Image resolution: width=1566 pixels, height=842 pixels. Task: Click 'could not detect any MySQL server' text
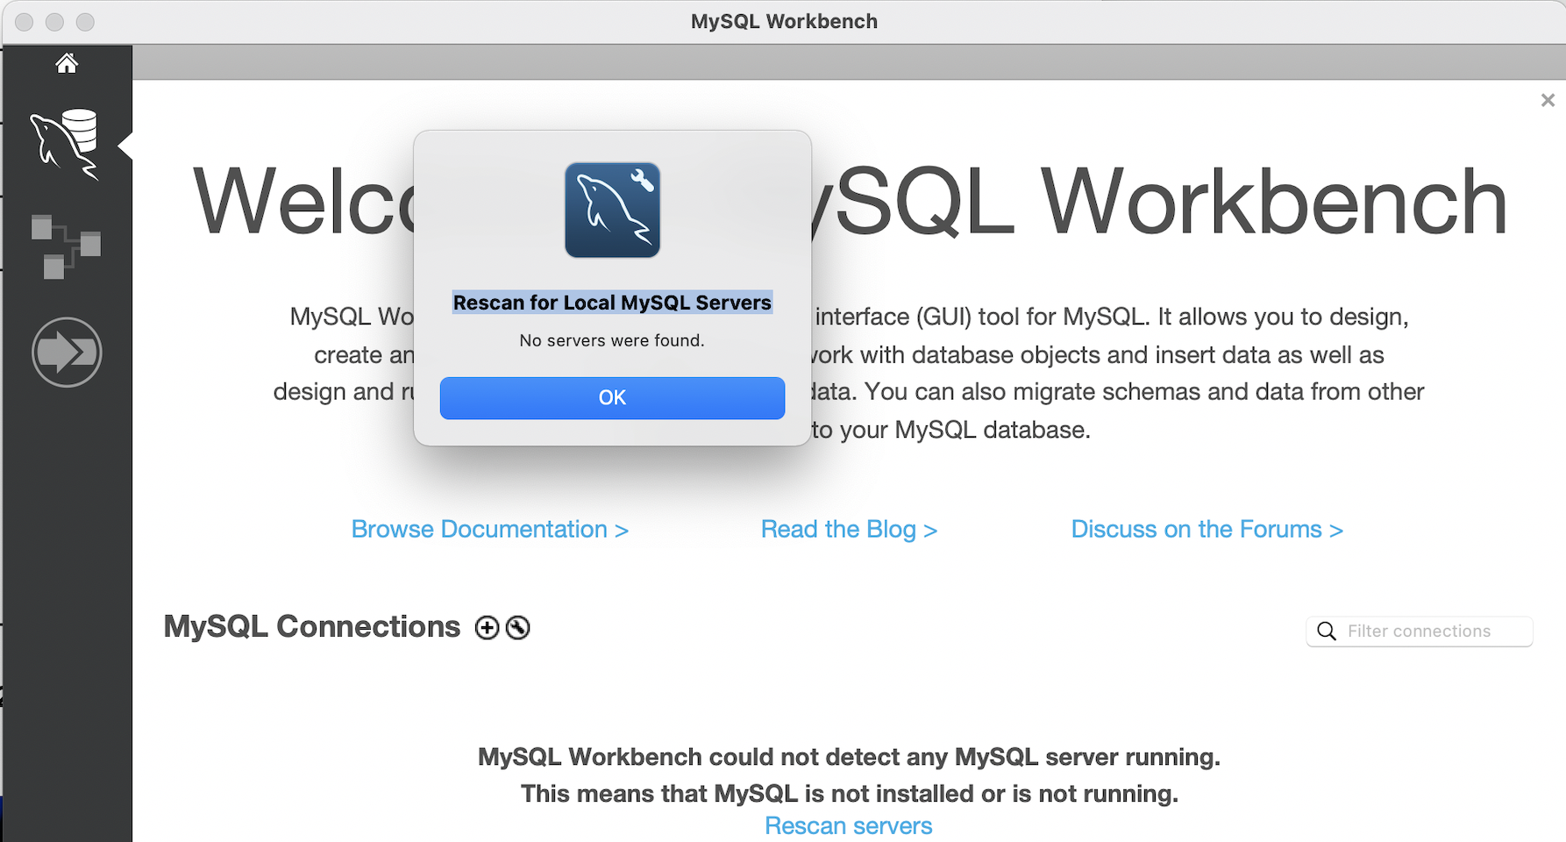click(x=849, y=757)
